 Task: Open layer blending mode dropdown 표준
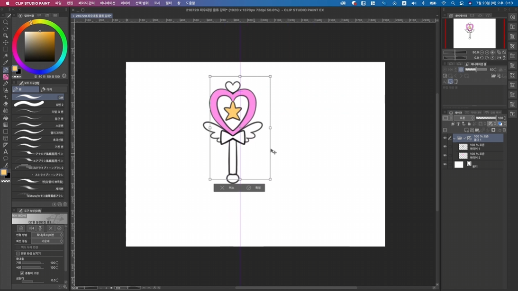(x=464, y=118)
